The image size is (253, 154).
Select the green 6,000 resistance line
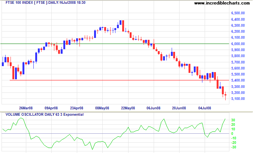115,44
